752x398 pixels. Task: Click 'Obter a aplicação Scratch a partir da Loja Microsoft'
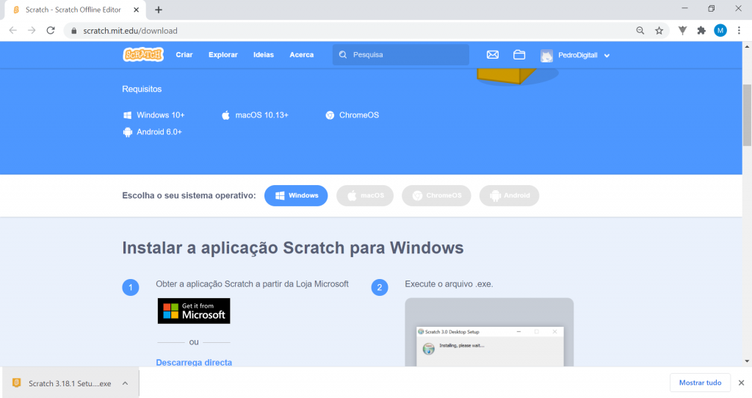point(253,284)
